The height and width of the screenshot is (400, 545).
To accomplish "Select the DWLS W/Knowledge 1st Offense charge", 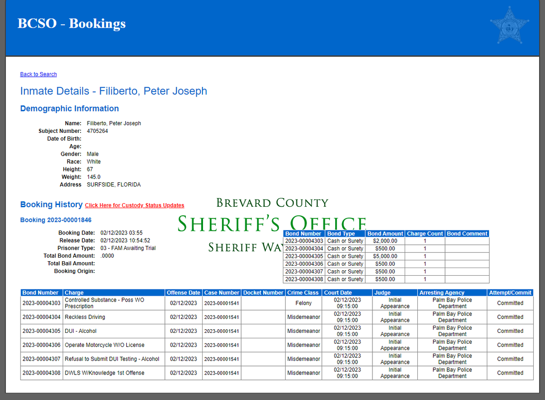I will (114, 373).
